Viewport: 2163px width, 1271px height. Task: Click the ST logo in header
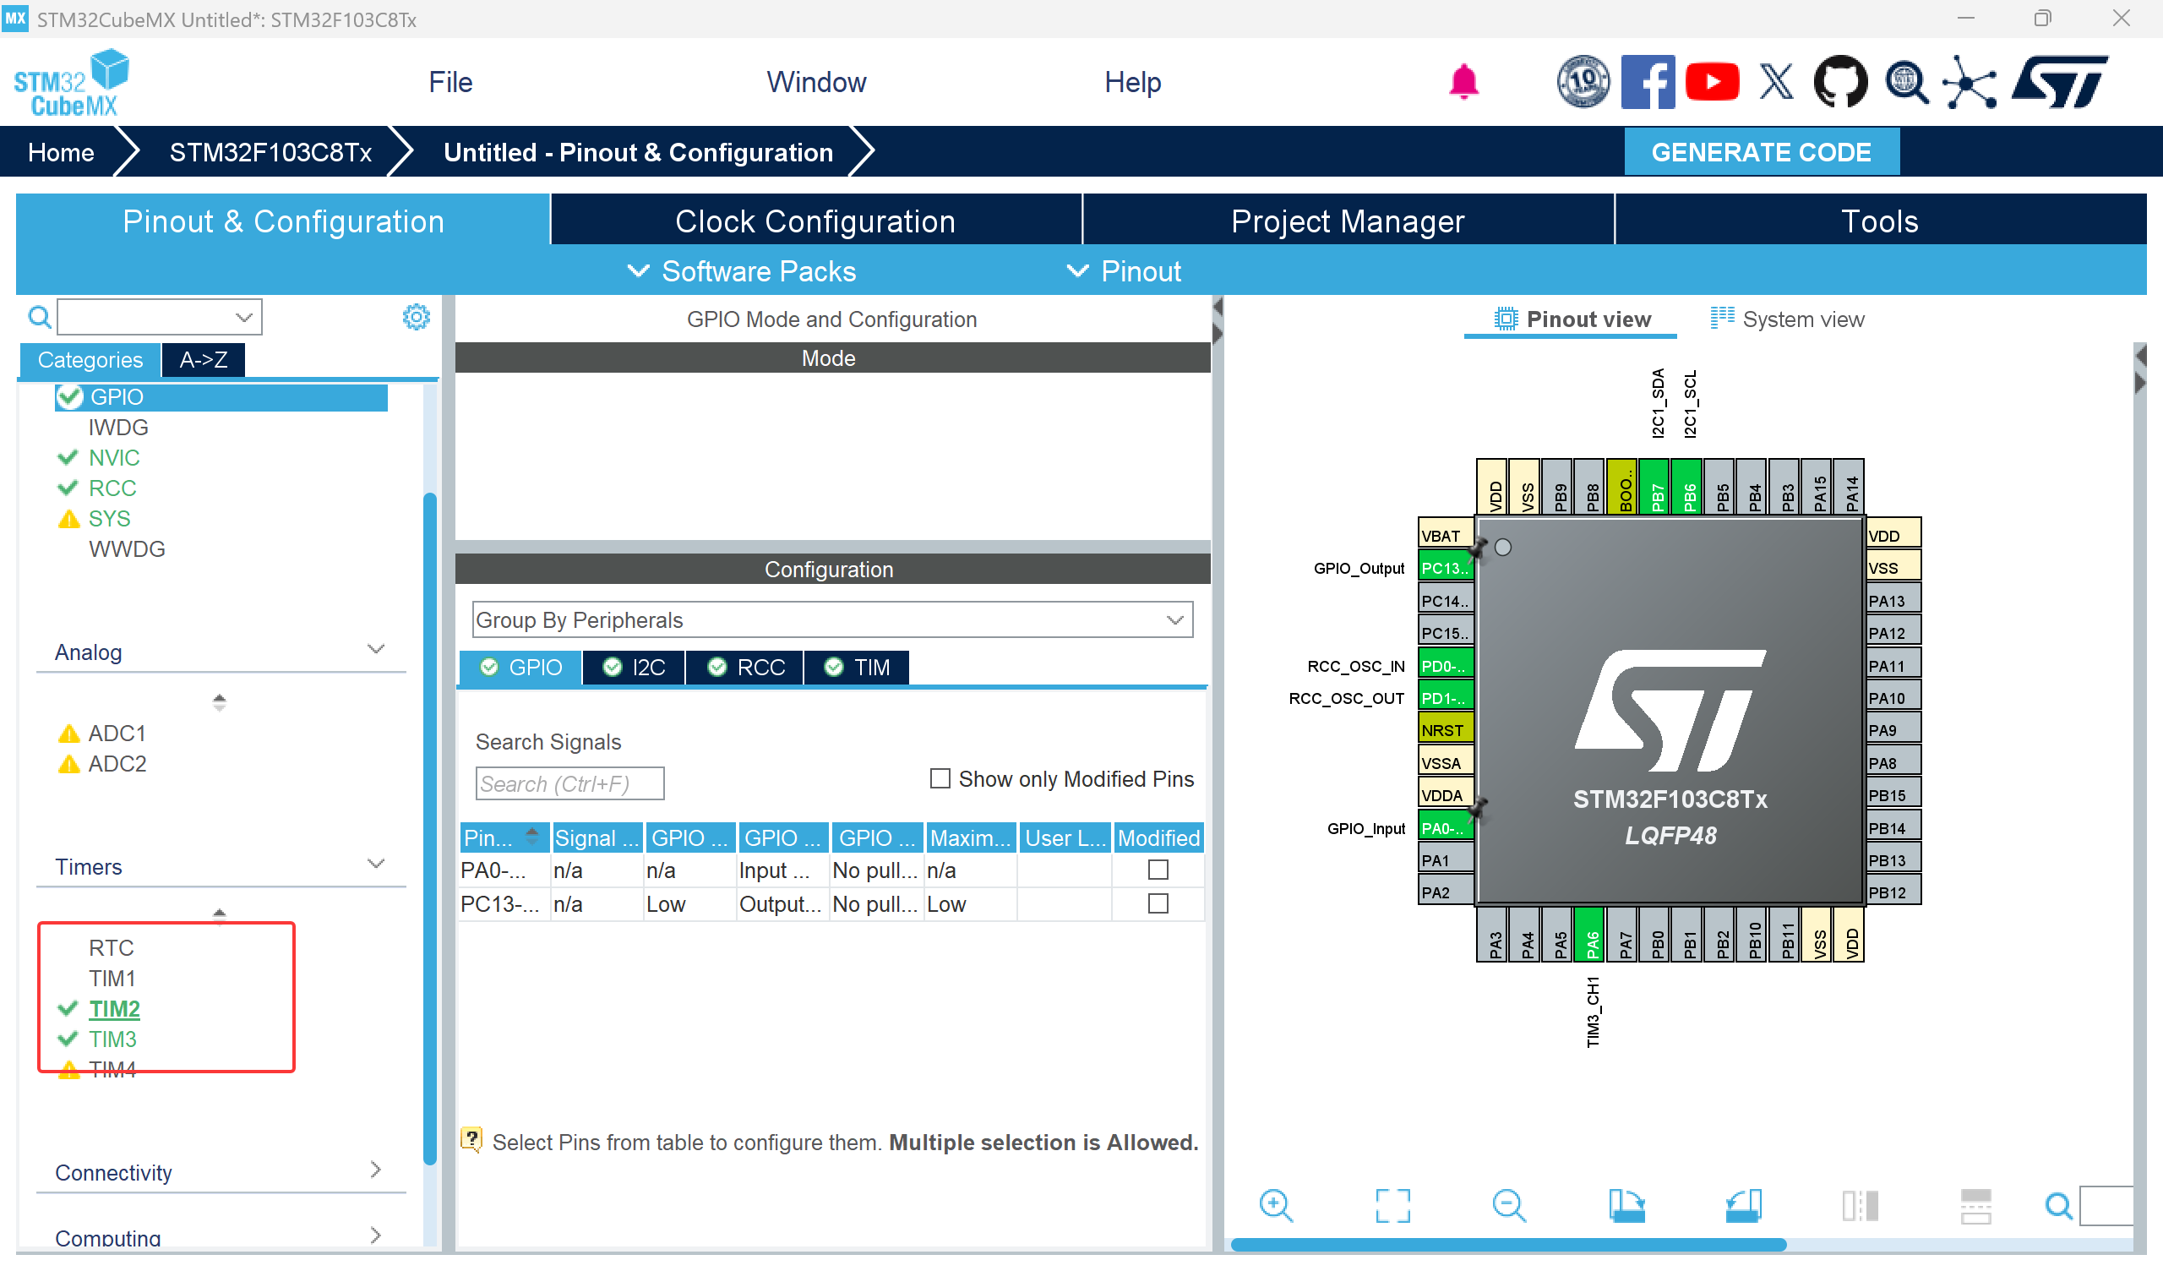(x=2060, y=83)
